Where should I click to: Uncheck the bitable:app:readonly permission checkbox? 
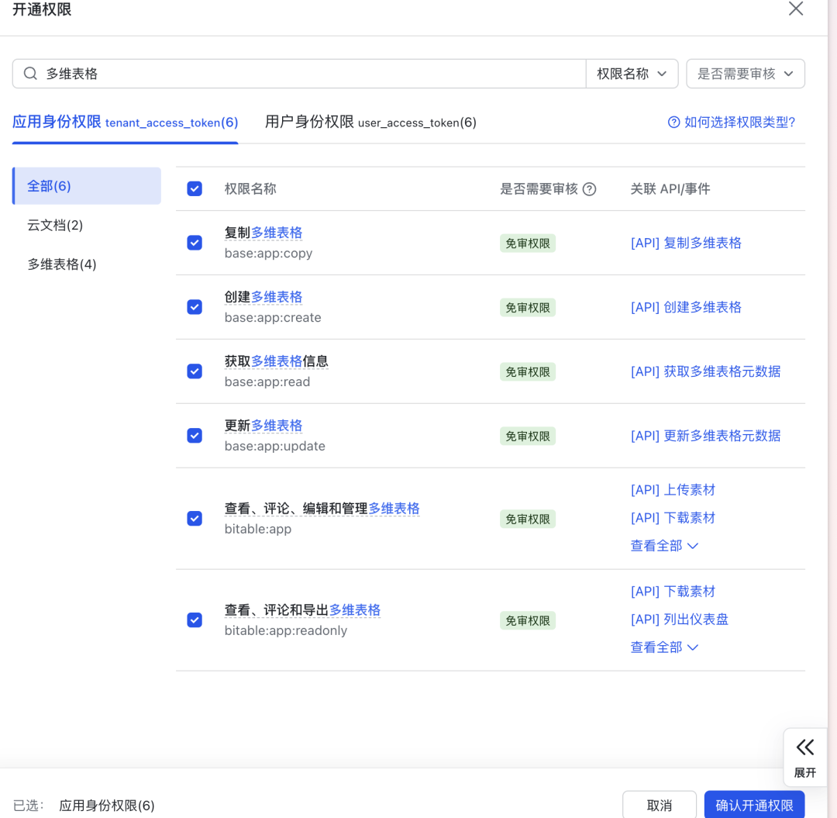[195, 620]
